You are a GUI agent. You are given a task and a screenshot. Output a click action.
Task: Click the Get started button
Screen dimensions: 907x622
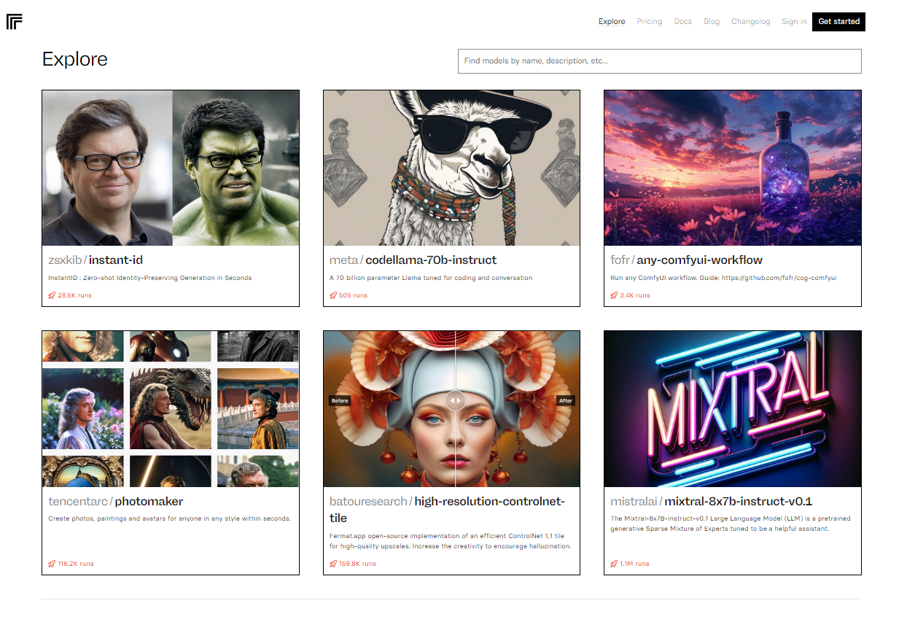pos(838,21)
